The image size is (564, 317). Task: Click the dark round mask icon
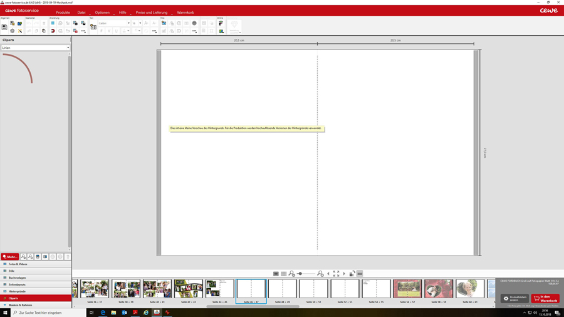click(194, 23)
